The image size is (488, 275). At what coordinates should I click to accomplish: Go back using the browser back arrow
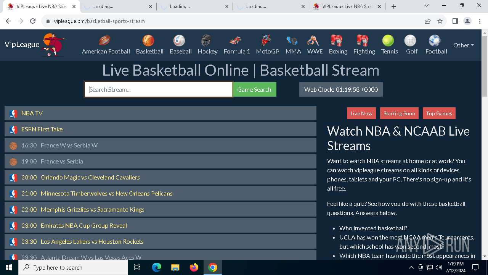pyautogui.click(x=8, y=21)
